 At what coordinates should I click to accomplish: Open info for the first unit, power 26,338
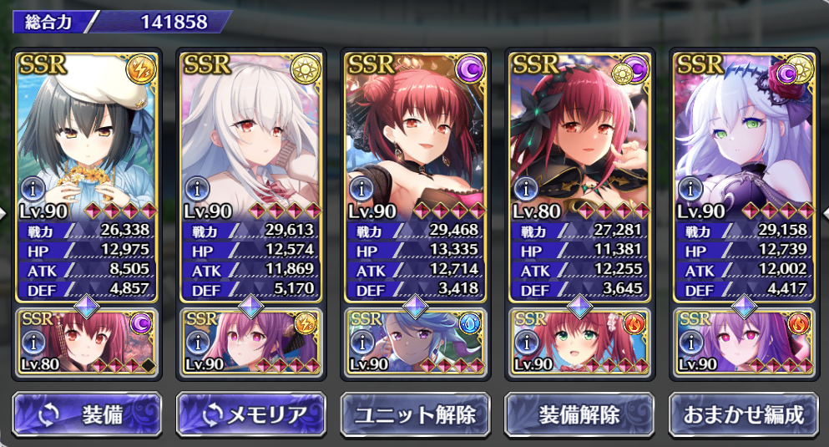click(x=33, y=188)
